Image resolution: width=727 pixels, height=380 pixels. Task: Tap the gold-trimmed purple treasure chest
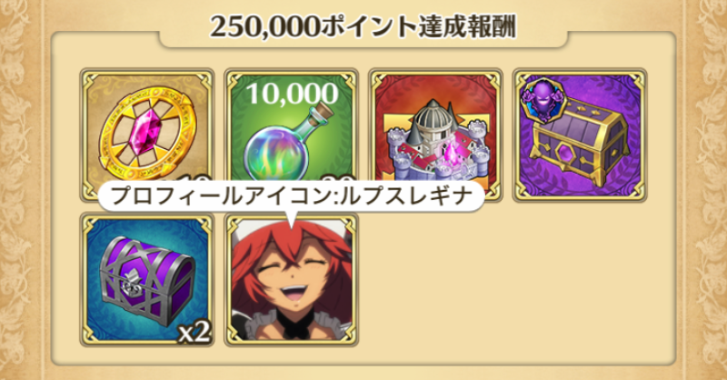pyautogui.click(x=580, y=135)
